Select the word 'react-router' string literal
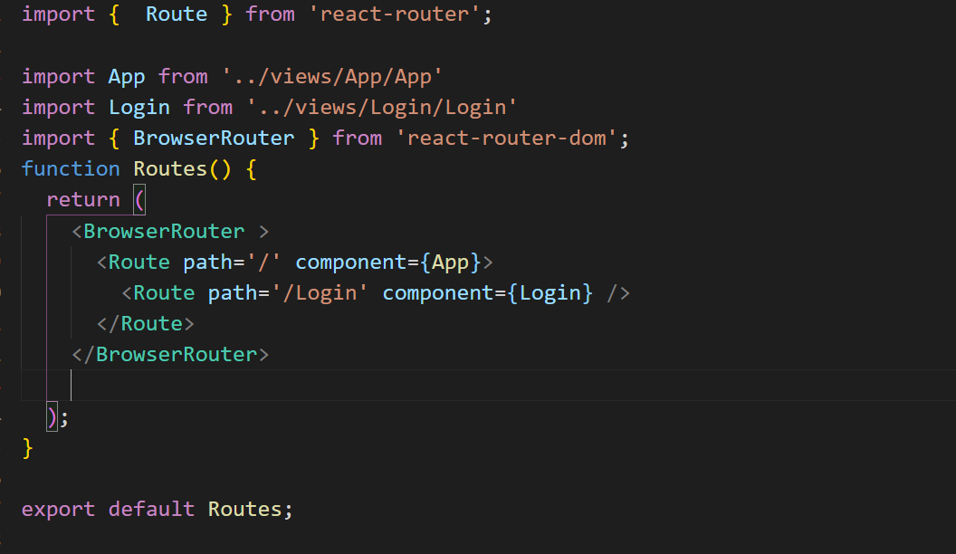 (396, 14)
